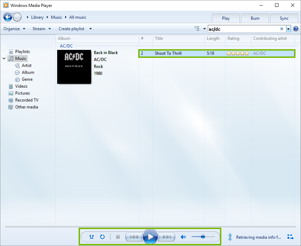Collapse the Music tree node
301x246 pixels.
4,58
